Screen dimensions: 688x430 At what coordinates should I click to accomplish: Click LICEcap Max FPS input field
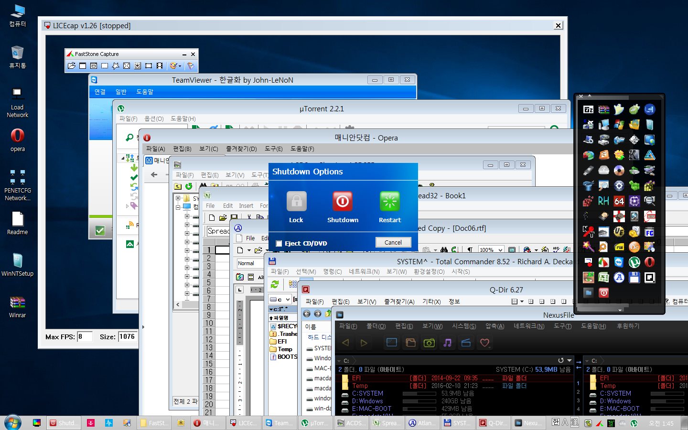[85, 337]
